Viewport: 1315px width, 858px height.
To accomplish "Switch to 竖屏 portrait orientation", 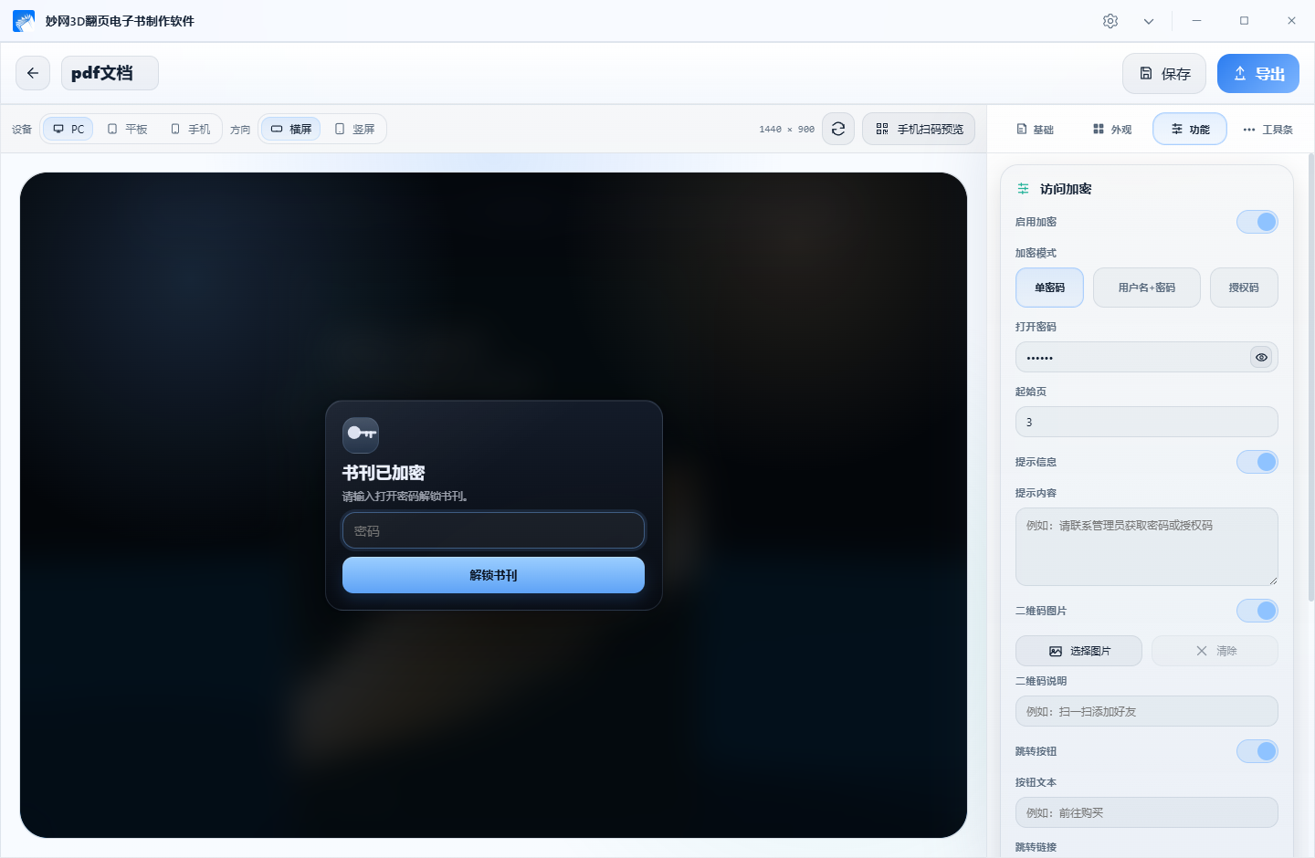I will coord(354,129).
